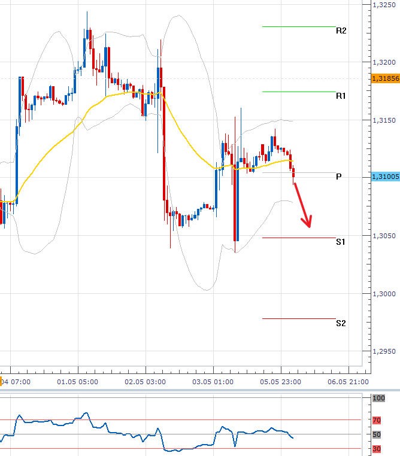400x456 pixels.
Task: Click the S1 support level label
Action: click(340, 242)
